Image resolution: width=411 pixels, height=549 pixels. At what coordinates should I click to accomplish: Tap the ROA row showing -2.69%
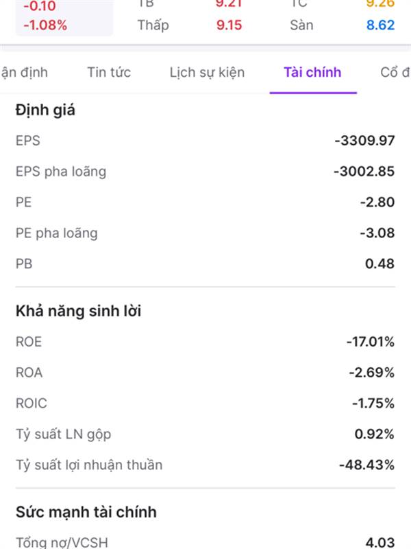coord(205,372)
